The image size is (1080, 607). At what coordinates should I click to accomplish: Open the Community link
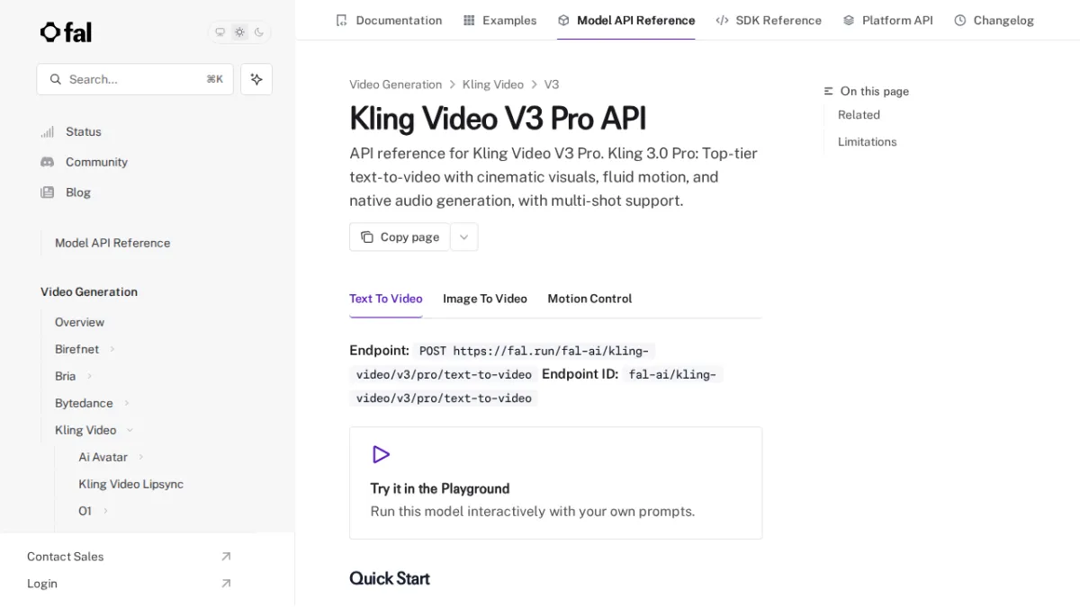(x=96, y=162)
